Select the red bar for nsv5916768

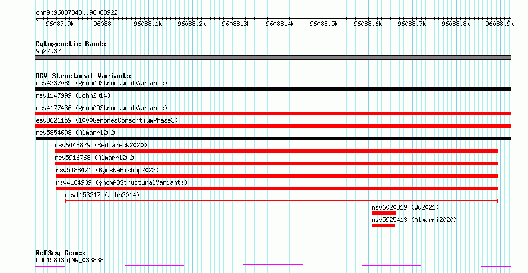[x=276, y=163]
